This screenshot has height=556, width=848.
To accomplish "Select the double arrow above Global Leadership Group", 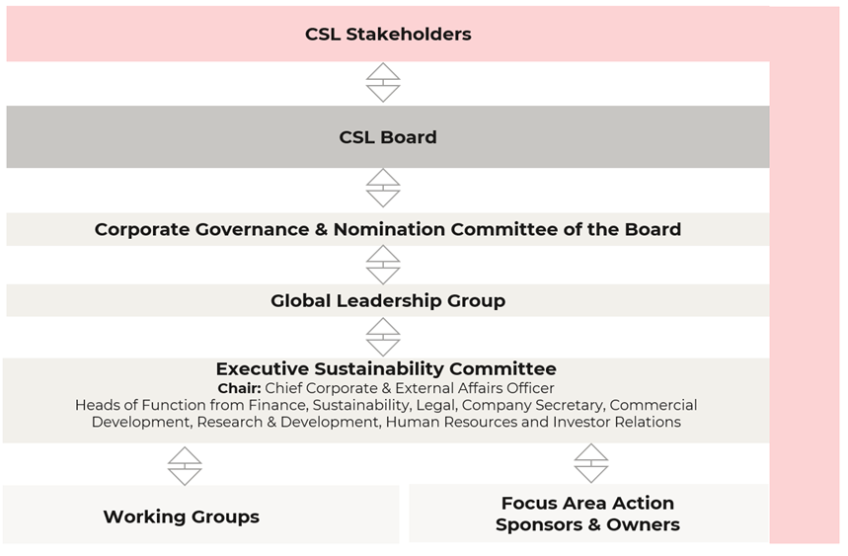I will pos(383,265).
